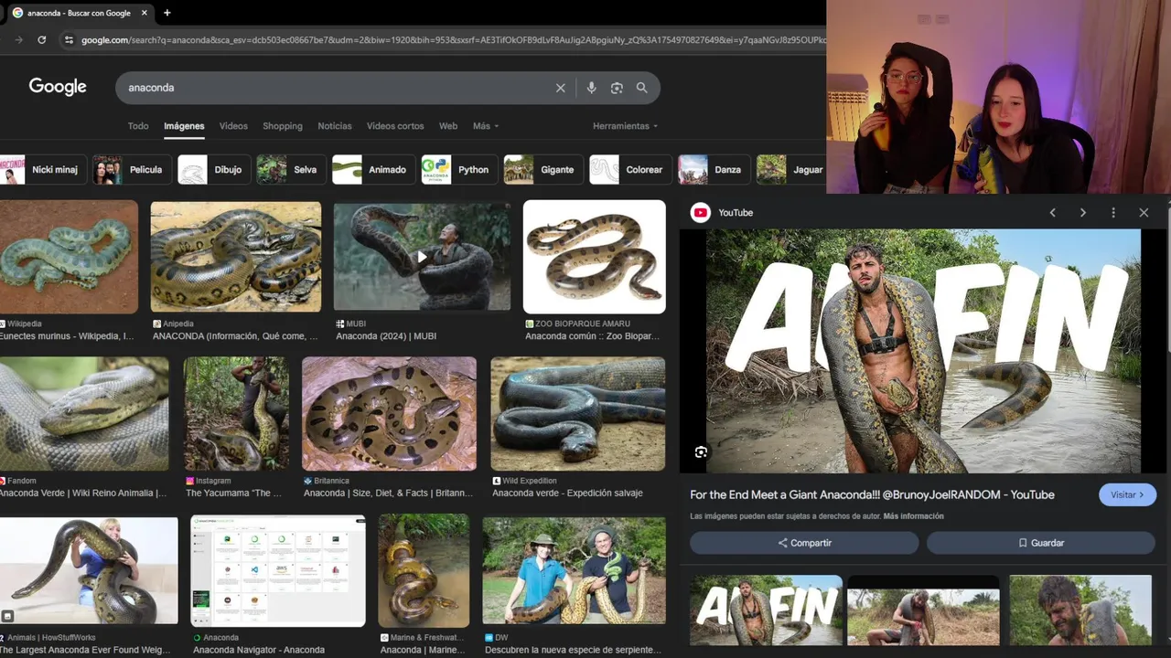
Task: Filter by Dibujo chip
Action: pyautogui.click(x=213, y=169)
